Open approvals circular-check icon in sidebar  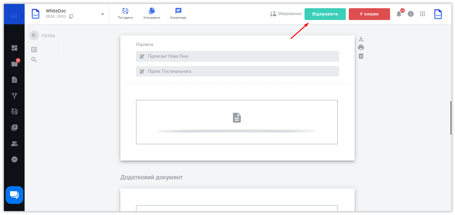pos(14,111)
